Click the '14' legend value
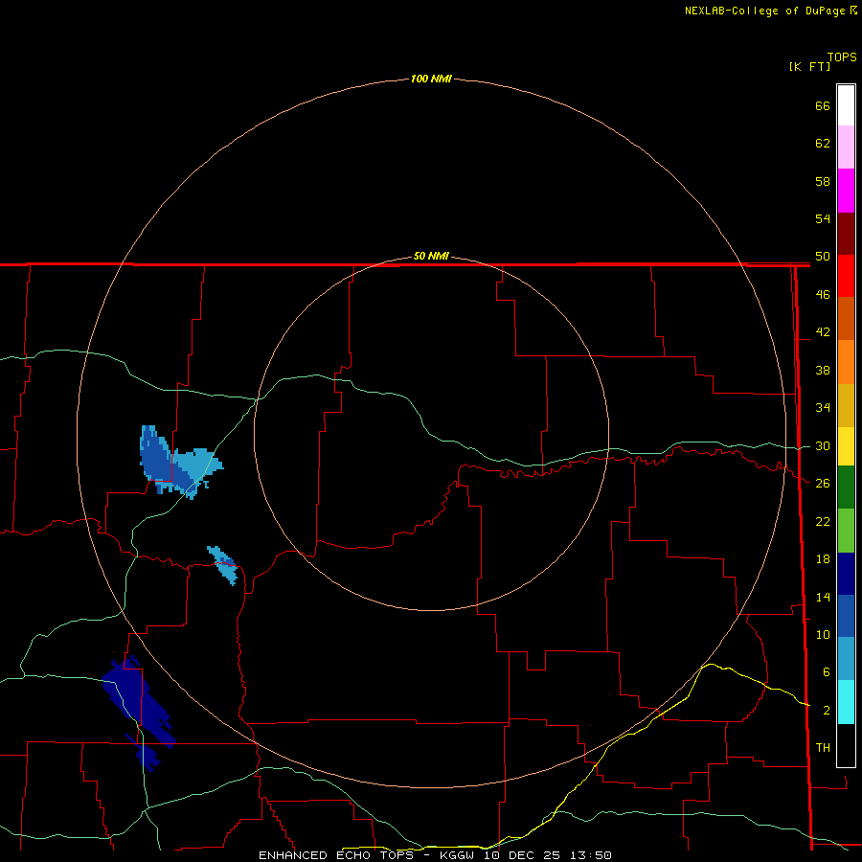Screen dimensions: 862x862 (x=823, y=597)
